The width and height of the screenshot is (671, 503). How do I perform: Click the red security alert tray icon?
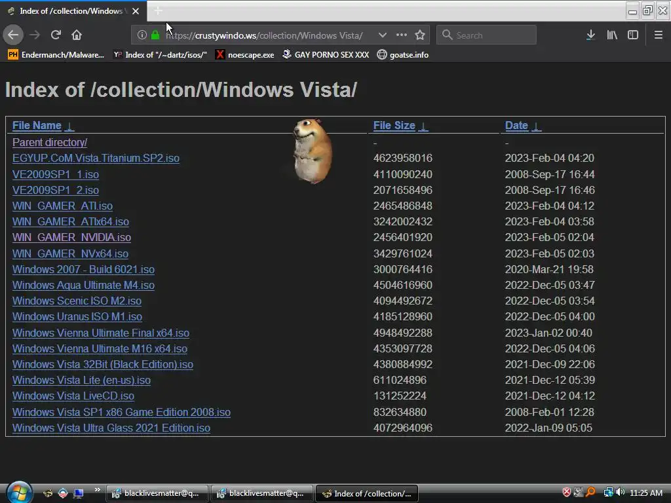point(567,493)
